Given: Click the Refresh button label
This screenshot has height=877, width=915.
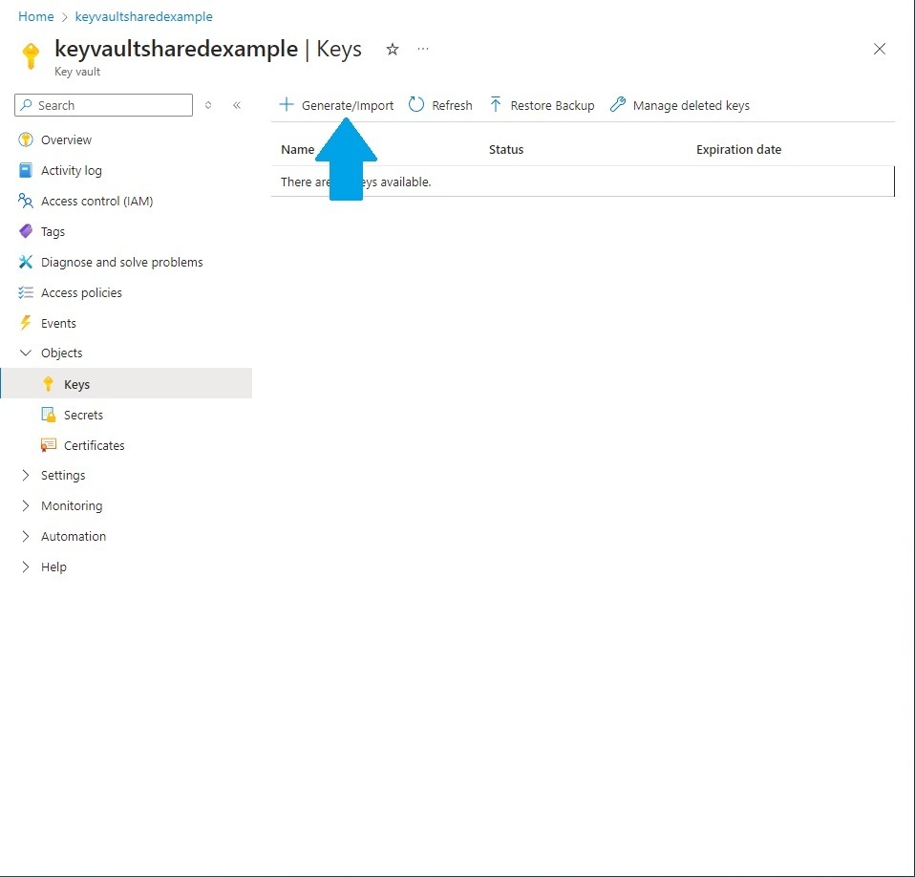Looking at the screenshot, I should click(x=452, y=106).
